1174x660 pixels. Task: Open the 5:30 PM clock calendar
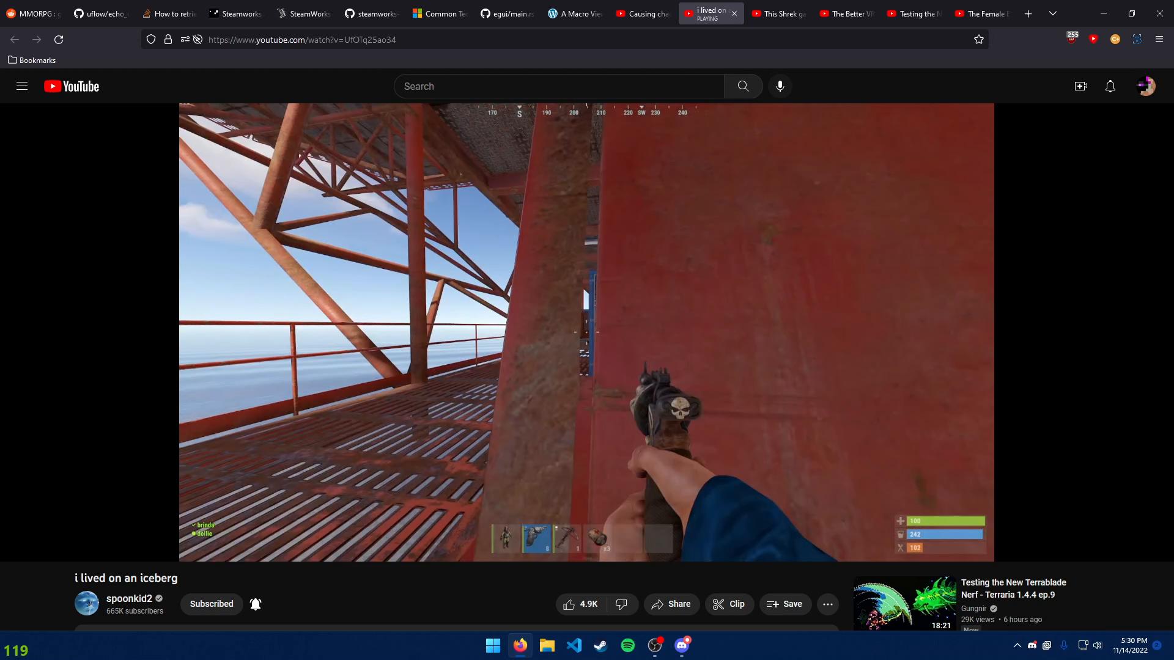1130,645
